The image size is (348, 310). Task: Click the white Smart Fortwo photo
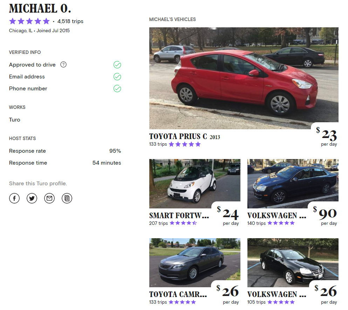click(x=195, y=184)
